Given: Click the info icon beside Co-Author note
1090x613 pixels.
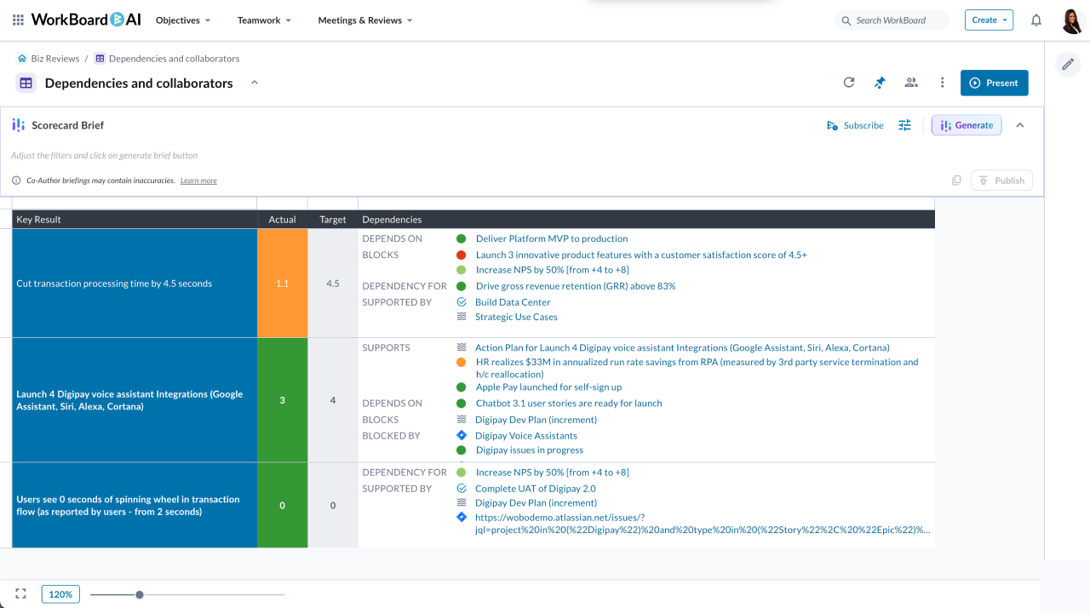Looking at the screenshot, I should (16, 180).
